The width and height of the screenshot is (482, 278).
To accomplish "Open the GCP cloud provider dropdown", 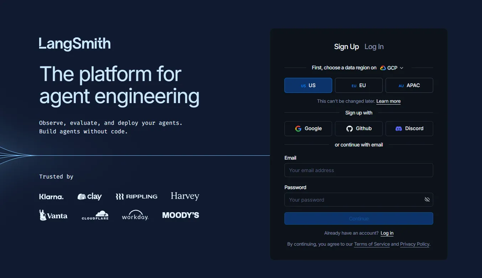I will [392, 68].
